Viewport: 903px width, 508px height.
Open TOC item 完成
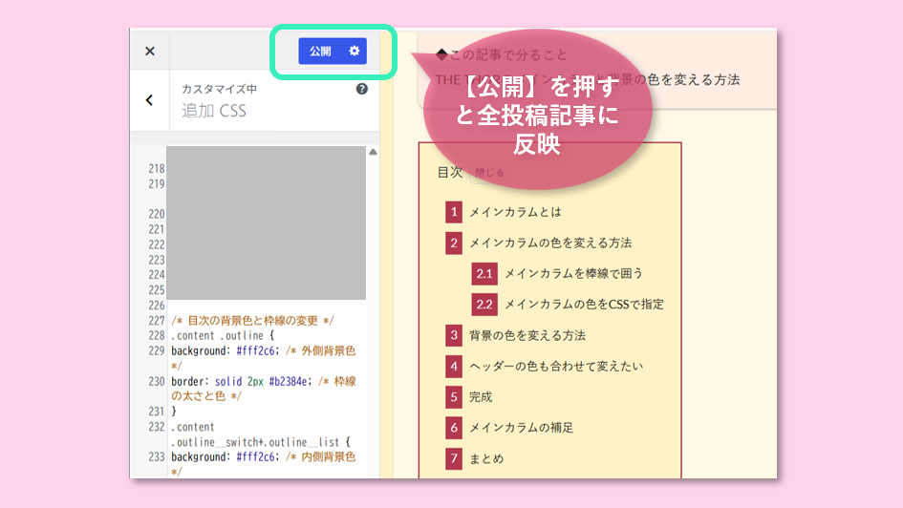point(481,397)
